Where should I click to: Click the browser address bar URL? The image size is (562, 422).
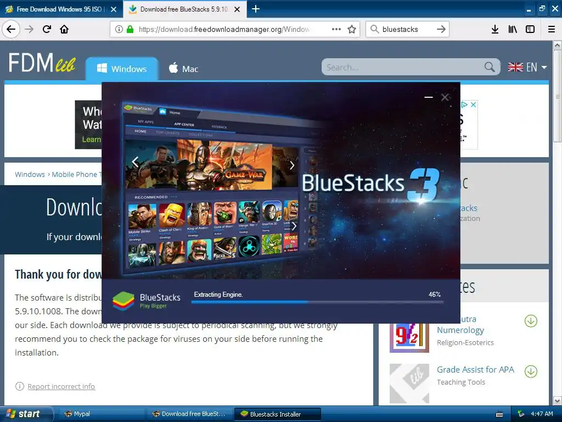click(x=224, y=29)
